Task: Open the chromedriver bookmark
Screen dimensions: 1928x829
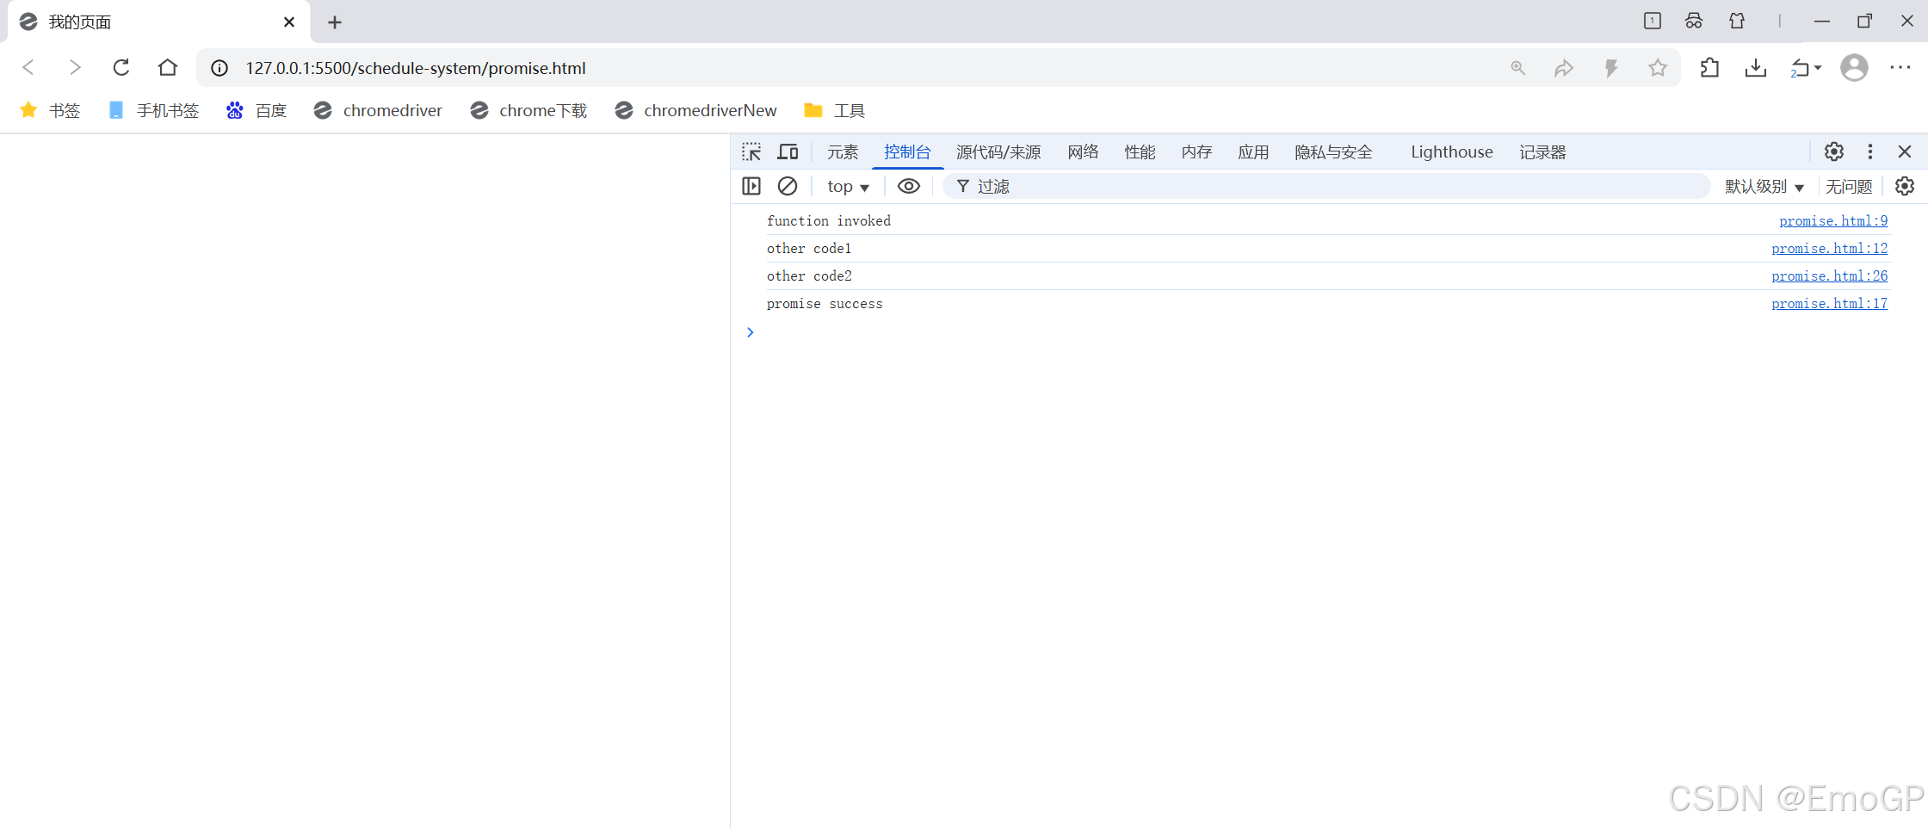Action: tap(378, 110)
